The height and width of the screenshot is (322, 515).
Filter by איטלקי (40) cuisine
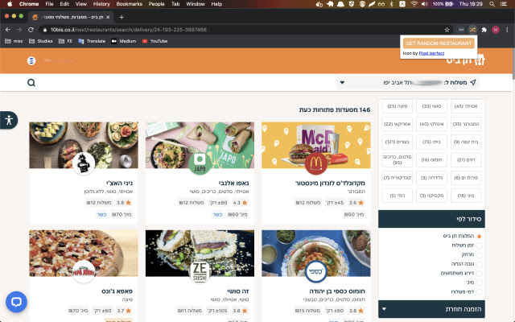(431, 124)
